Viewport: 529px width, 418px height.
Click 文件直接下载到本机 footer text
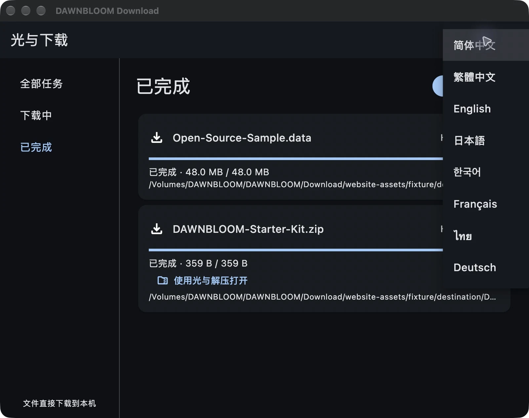pos(60,403)
